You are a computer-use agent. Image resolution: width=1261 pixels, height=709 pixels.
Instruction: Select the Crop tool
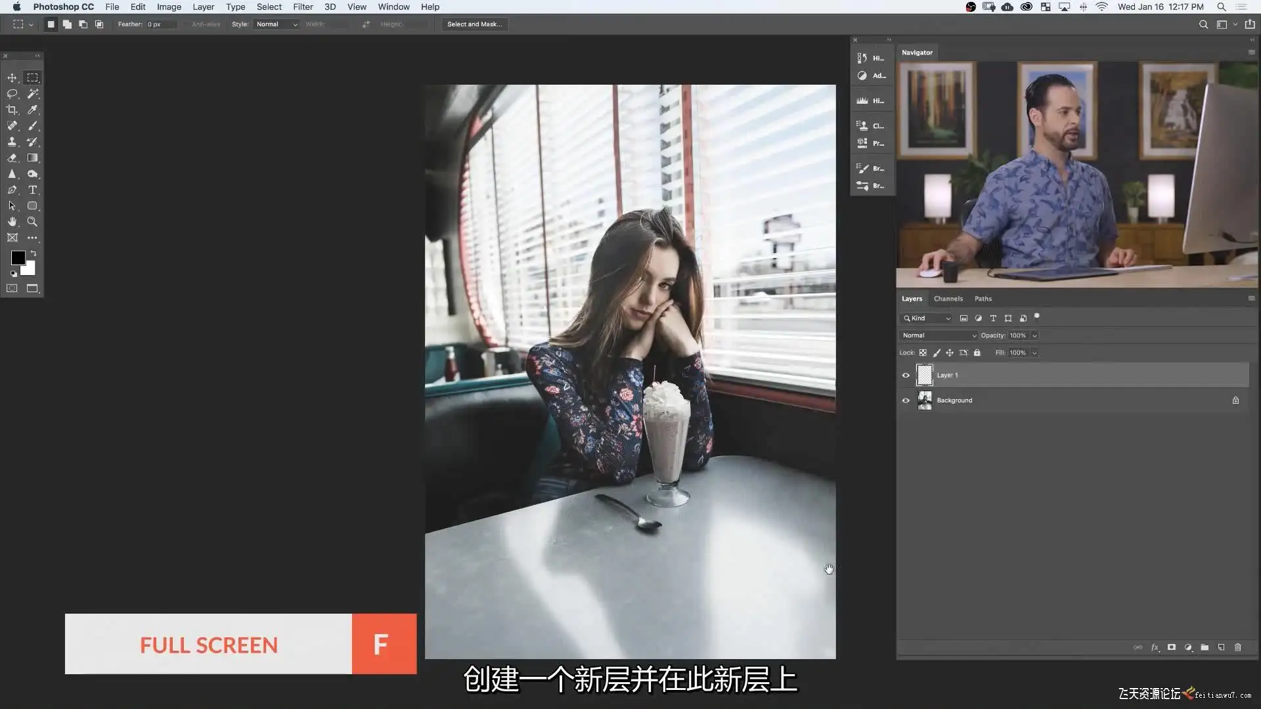click(x=12, y=110)
